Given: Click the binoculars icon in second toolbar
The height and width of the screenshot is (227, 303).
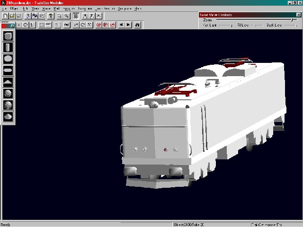Looking at the screenshot, I should click(137, 25).
